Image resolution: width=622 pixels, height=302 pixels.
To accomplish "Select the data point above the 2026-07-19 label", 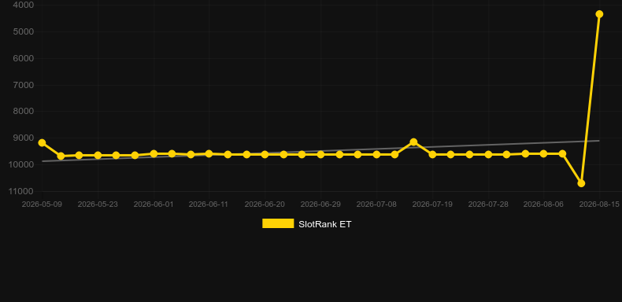I will (432, 155).
